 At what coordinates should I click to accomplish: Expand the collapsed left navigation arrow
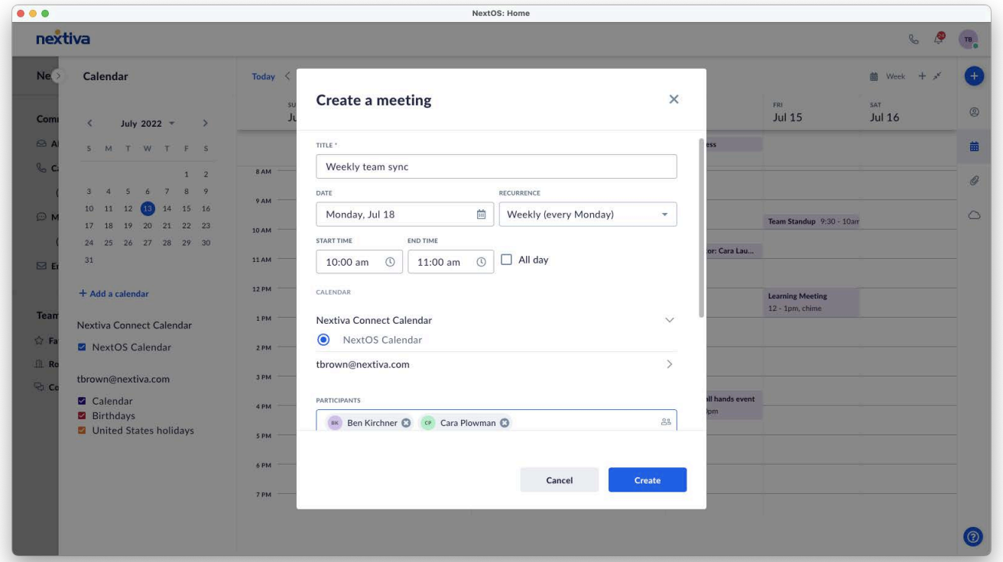[x=58, y=76]
